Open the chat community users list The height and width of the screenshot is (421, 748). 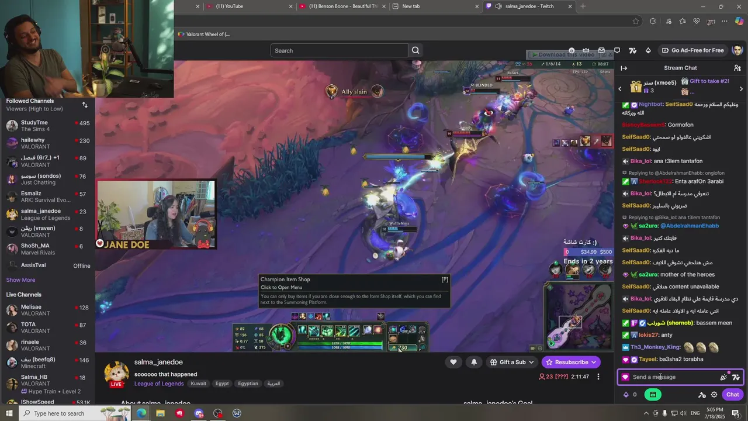click(x=737, y=68)
